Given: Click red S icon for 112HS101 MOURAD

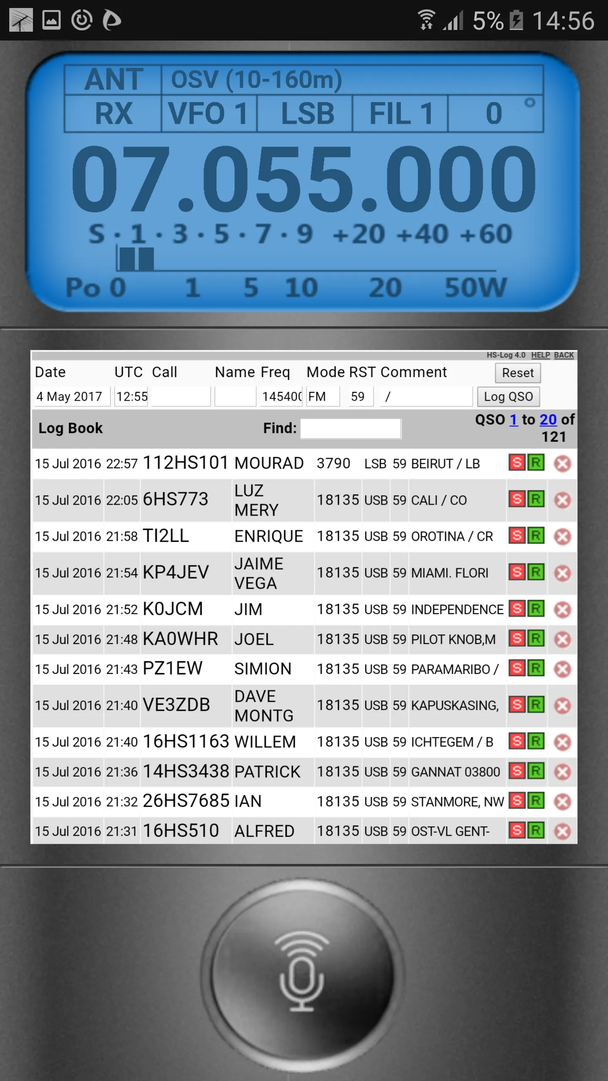Looking at the screenshot, I should coord(517,463).
